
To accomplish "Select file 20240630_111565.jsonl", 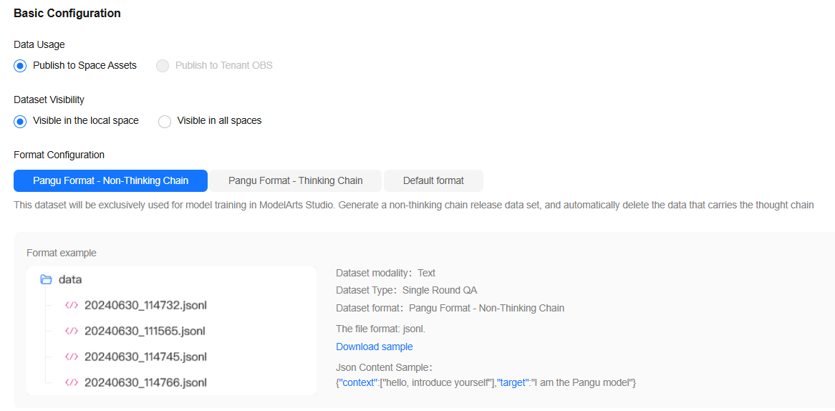I will (145, 331).
